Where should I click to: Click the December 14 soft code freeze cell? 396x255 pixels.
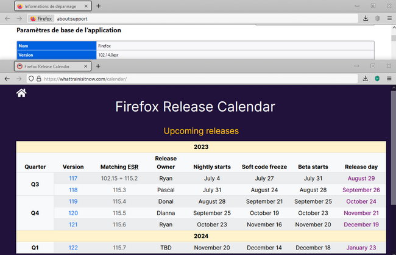pos(264,248)
